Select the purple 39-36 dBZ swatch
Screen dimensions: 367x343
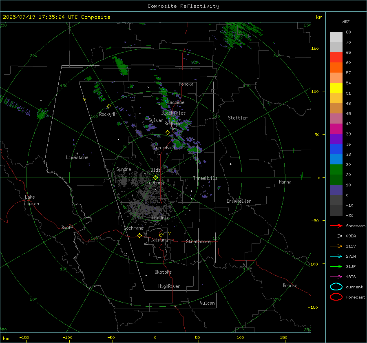tap(336, 139)
